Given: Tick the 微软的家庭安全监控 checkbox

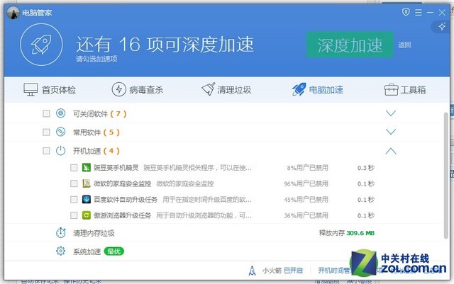Looking at the screenshot, I should 74,184.
